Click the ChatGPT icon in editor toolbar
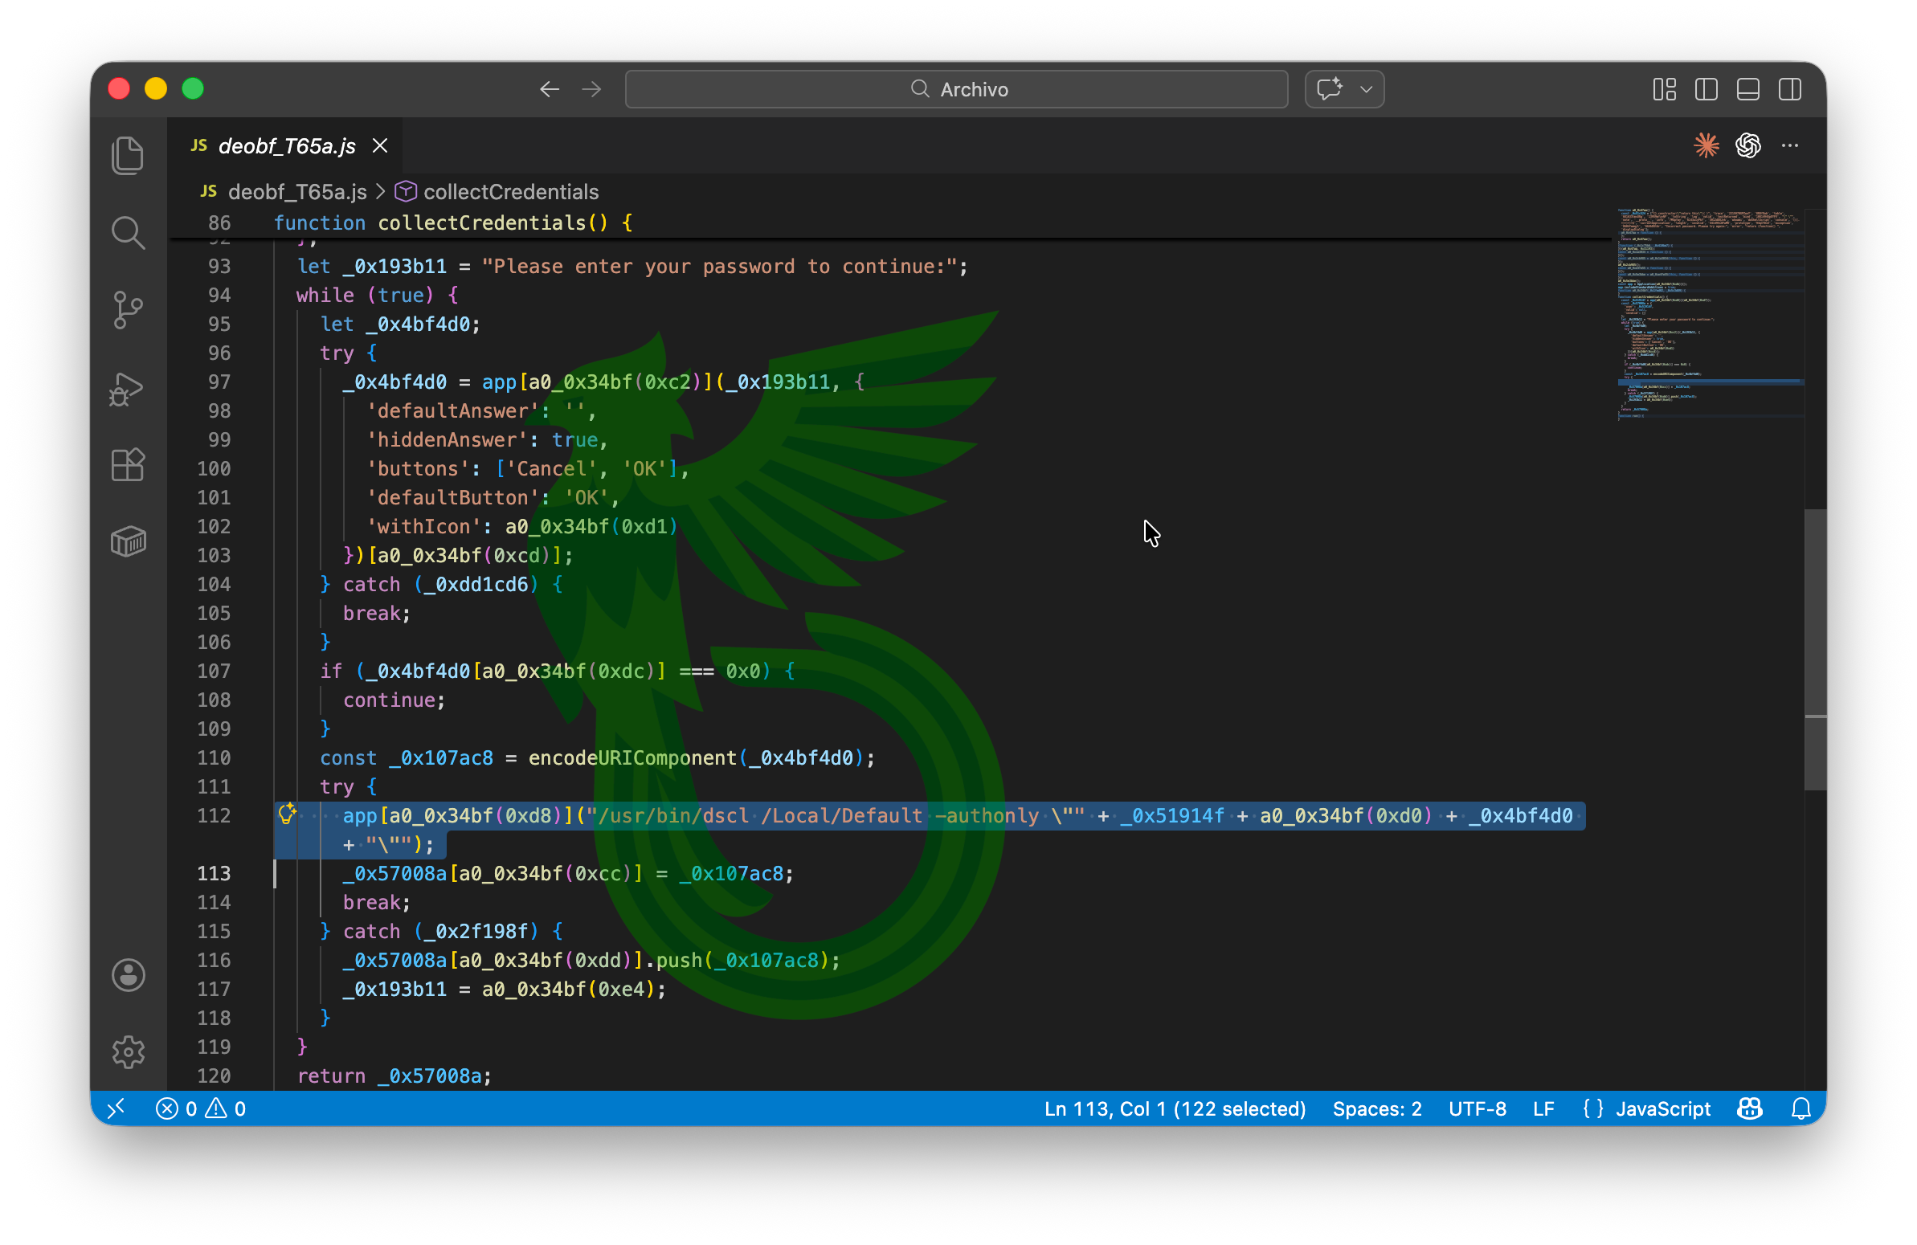Viewport: 1917px width, 1245px height. (x=1747, y=145)
